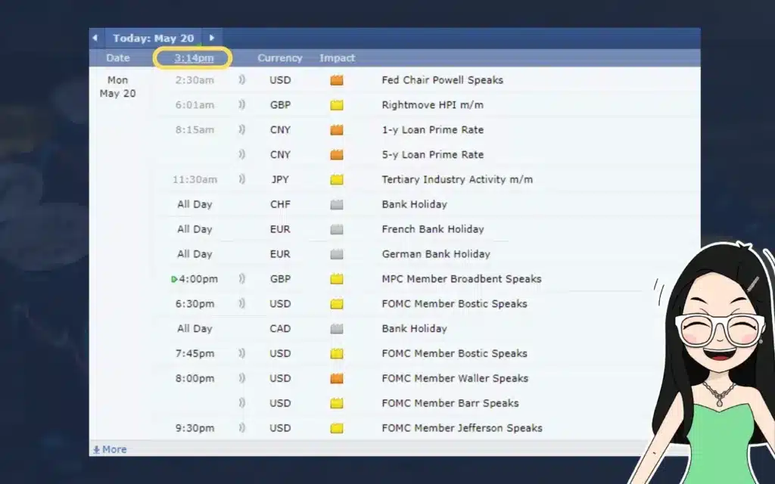Click gray impact icon for German Bank Holiday
This screenshot has height=484, width=775.
337,254
